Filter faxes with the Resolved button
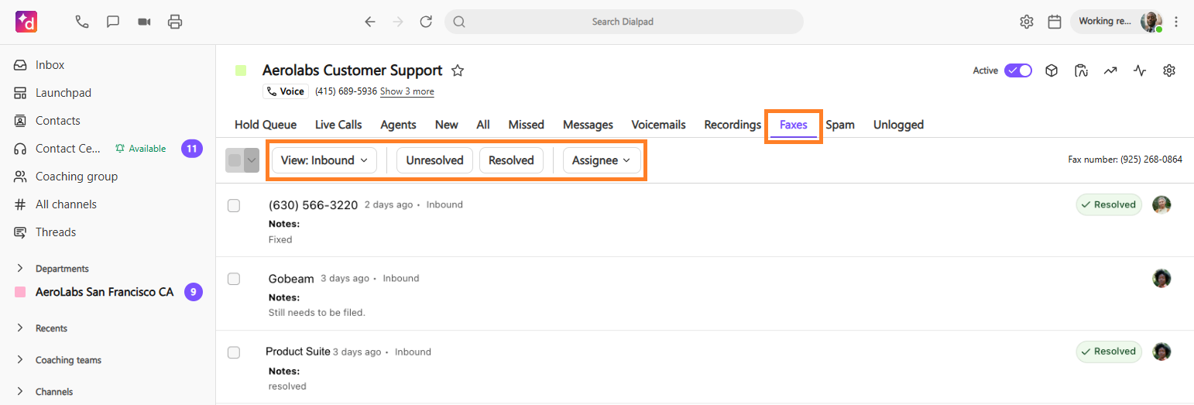 coord(511,160)
